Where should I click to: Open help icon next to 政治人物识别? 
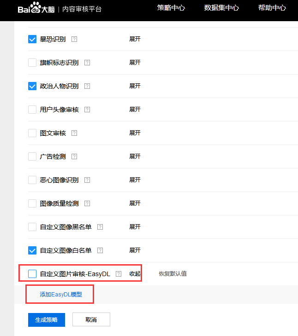point(87,86)
